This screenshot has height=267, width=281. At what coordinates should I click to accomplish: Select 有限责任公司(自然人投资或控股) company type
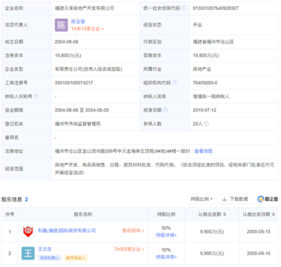89,69
